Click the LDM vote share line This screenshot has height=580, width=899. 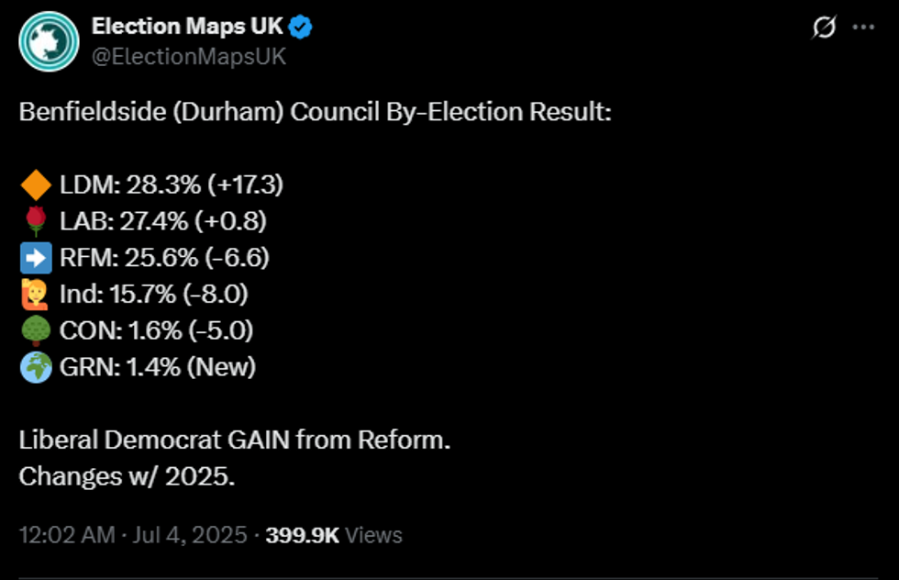[170, 184]
